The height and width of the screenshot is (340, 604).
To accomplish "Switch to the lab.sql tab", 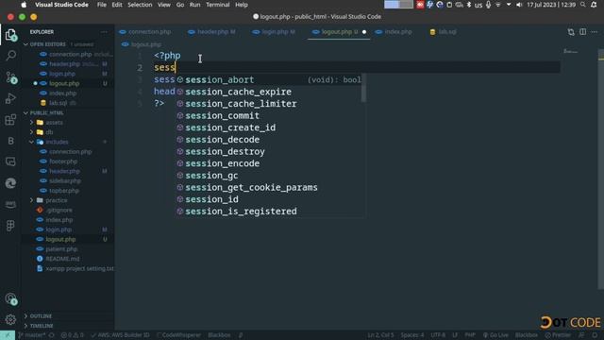I will coord(443,32).
